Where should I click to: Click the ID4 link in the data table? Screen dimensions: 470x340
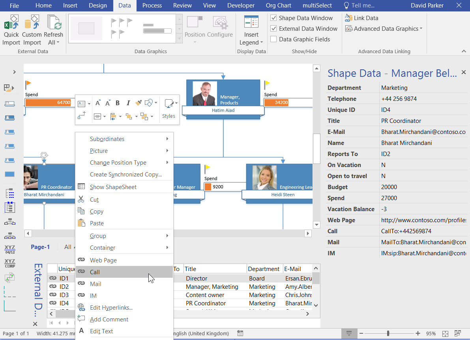tap(64, 303)
